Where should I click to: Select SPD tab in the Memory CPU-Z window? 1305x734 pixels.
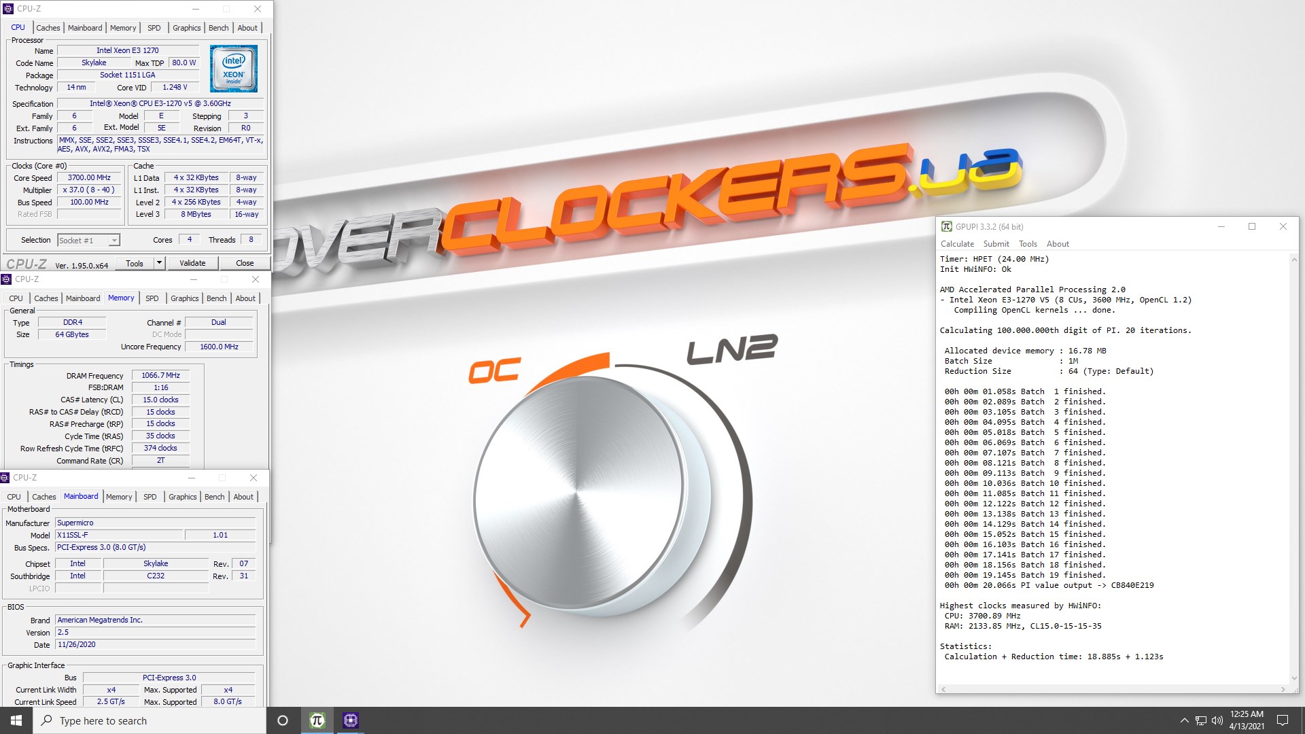pyautogui.click(x=152, y=298)
